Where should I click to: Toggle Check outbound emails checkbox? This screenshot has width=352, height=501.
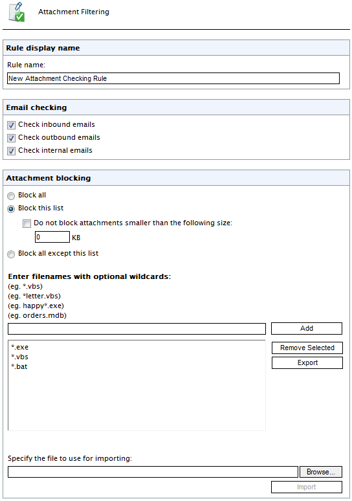(x=11, y=138)
